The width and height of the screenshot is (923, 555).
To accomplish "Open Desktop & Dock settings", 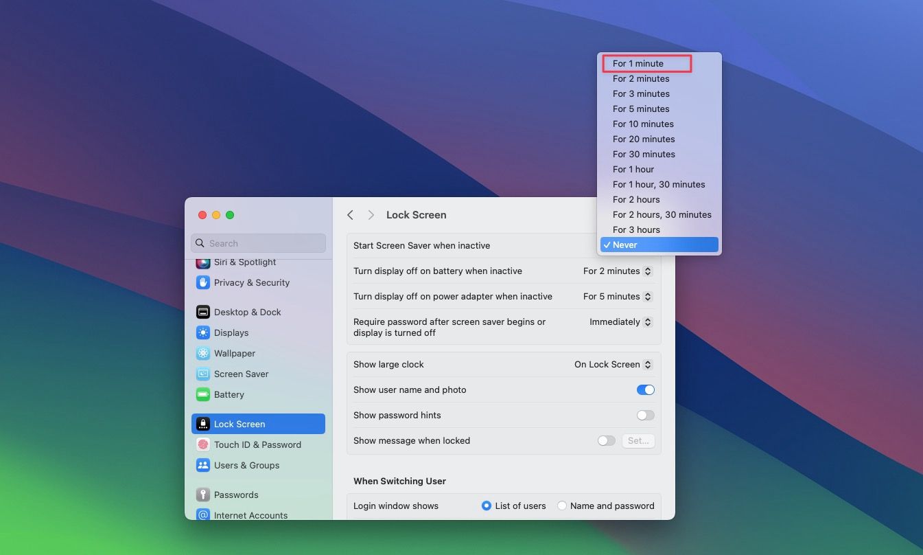I will pos(247,312).
